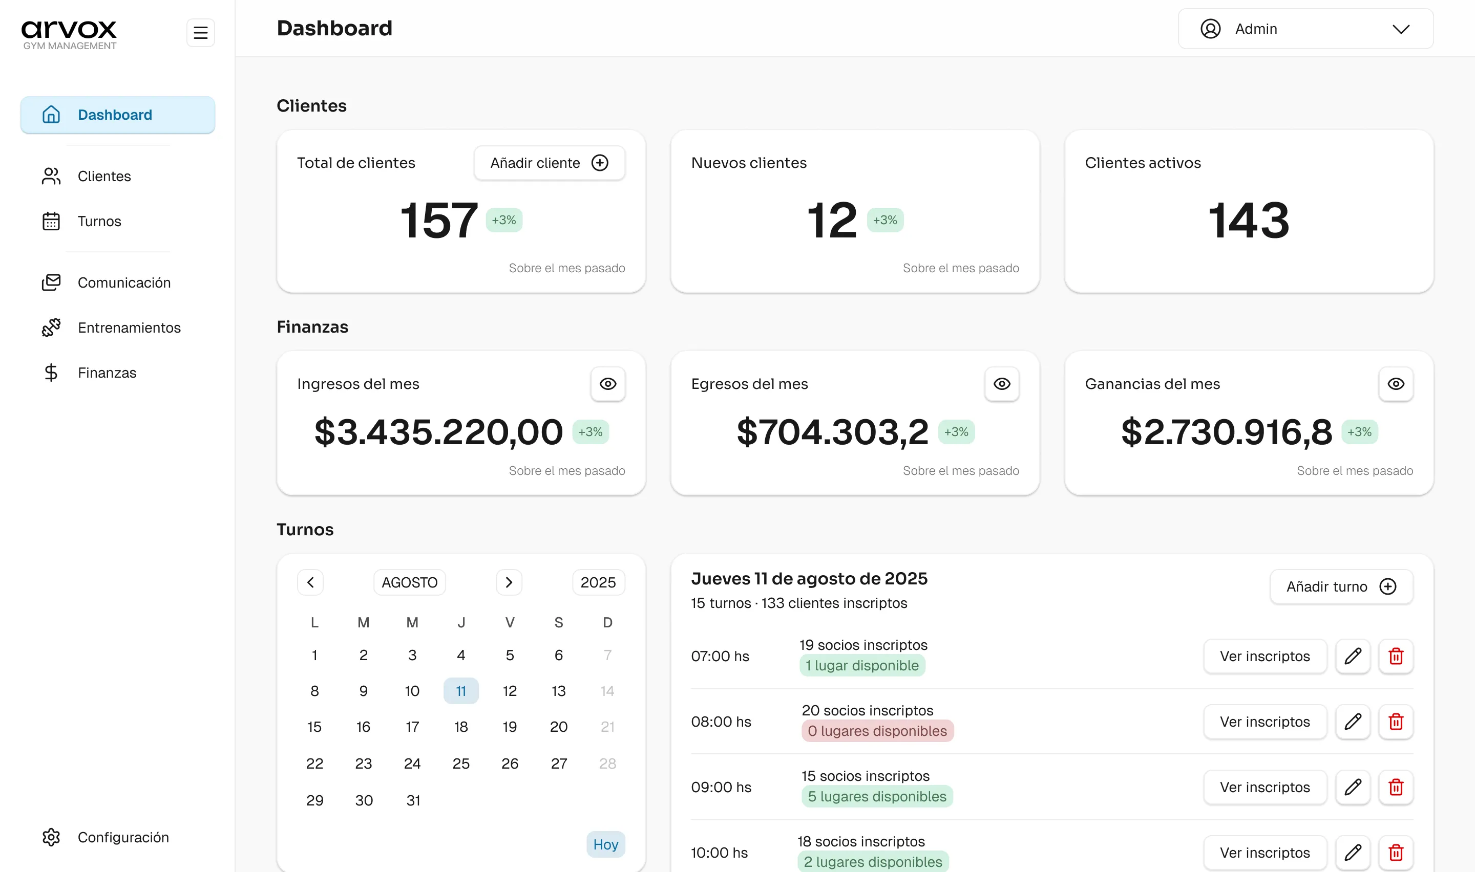This screenshot has height=872, width=1475.
Task: Click 'Jueves 11 de agosto de 2025' heading
Action: coord(809,579)
